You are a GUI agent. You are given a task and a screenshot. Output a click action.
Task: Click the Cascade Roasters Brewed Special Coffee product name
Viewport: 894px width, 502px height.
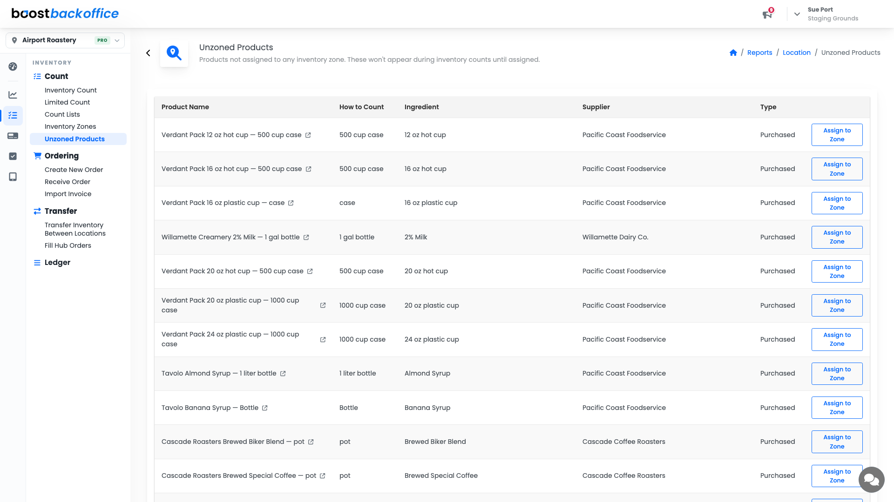pos(238,476)
